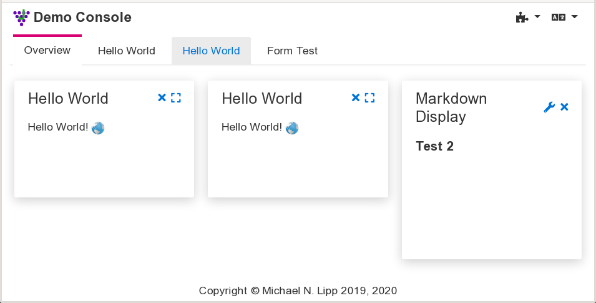
Task: Open the puzzle piece add-conlet dropdown
Action: point(527,17)
